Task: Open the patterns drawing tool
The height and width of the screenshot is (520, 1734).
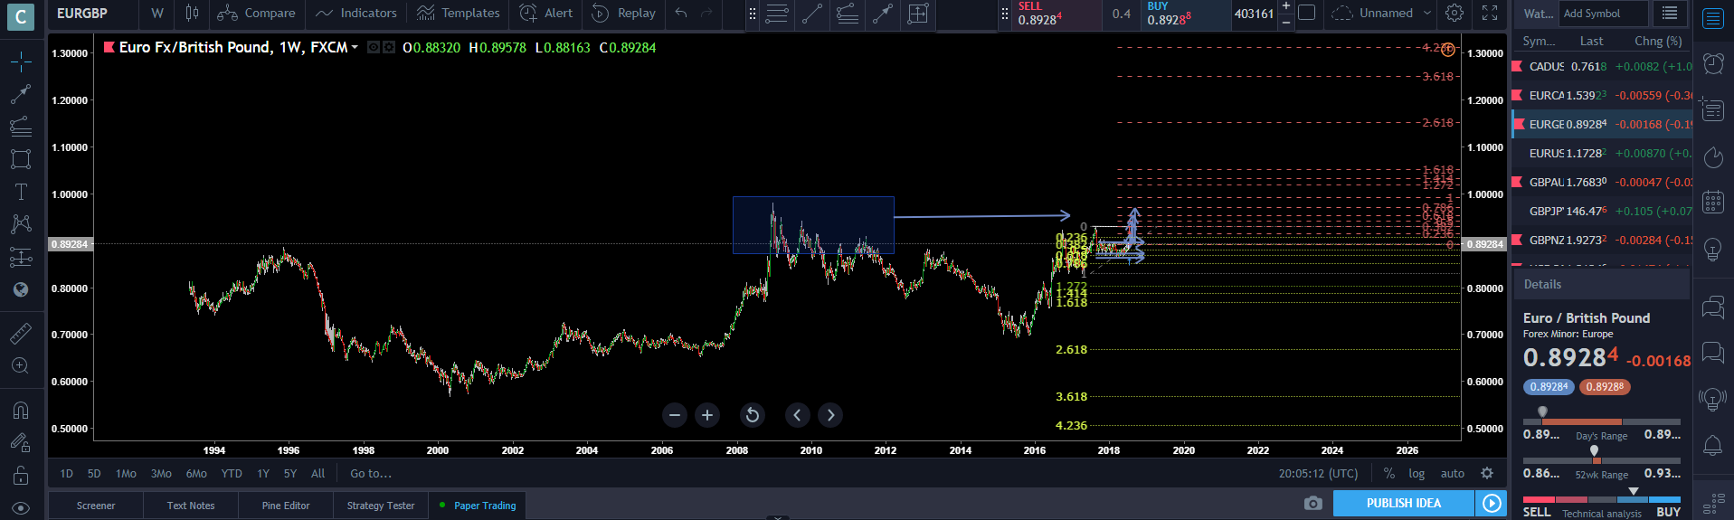Action: tap(21, 224)
